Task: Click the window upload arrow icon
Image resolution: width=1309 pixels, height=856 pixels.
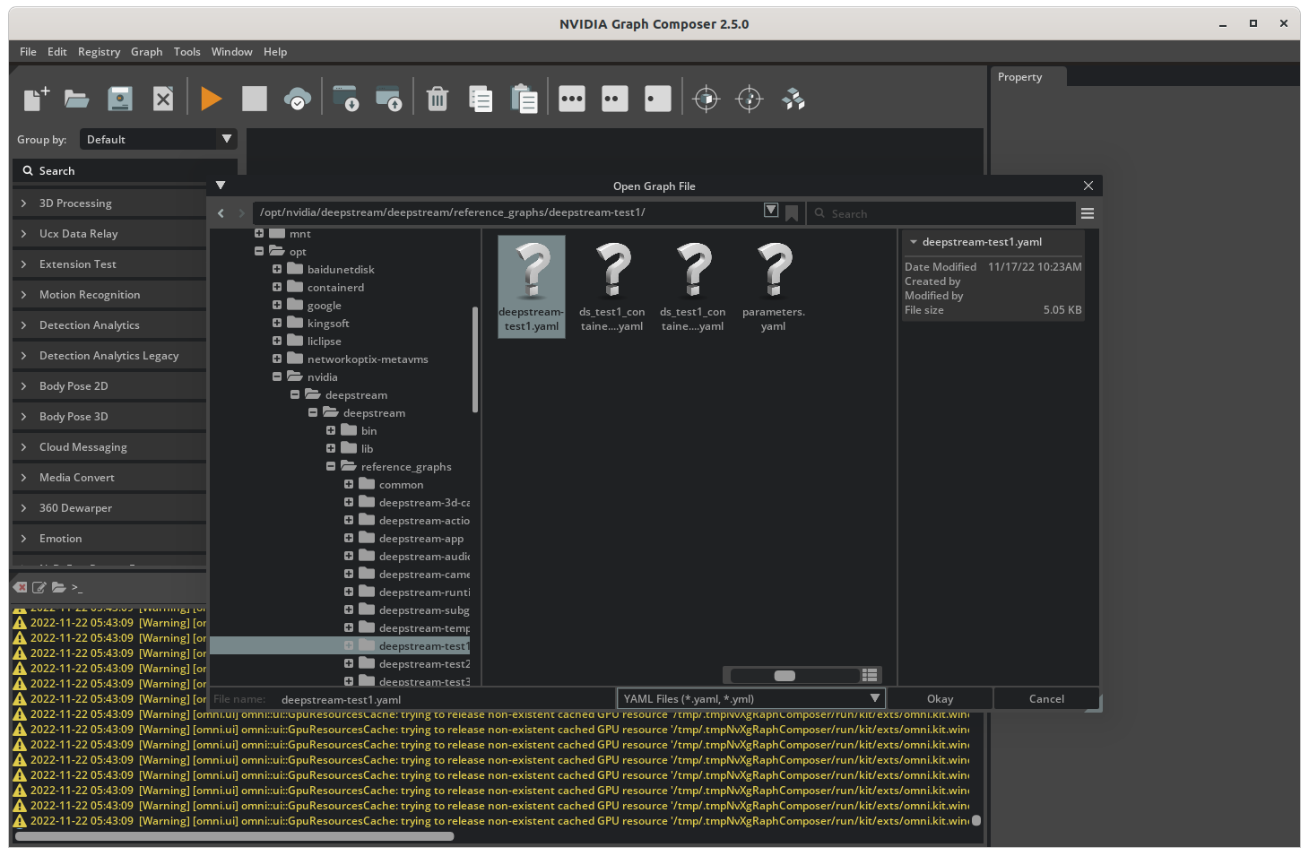Action: [388, 99]
